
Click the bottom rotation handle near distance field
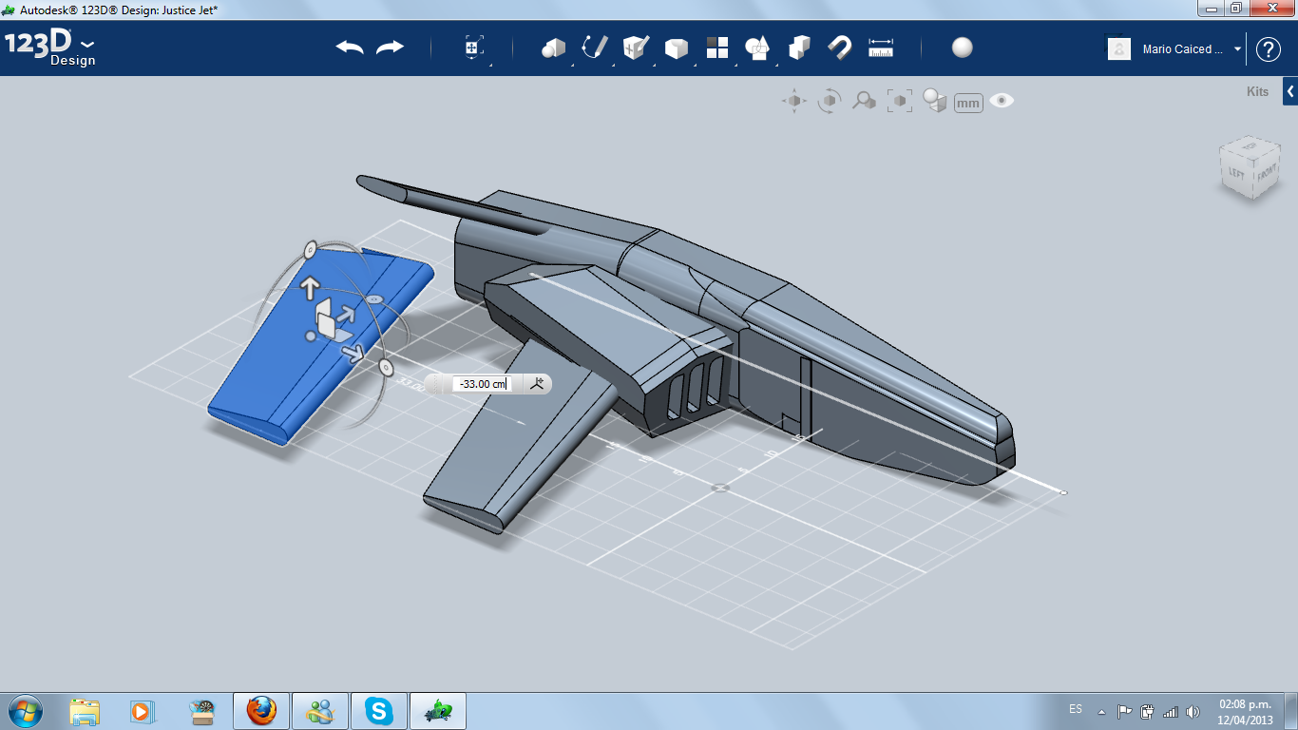click(386, 367)
